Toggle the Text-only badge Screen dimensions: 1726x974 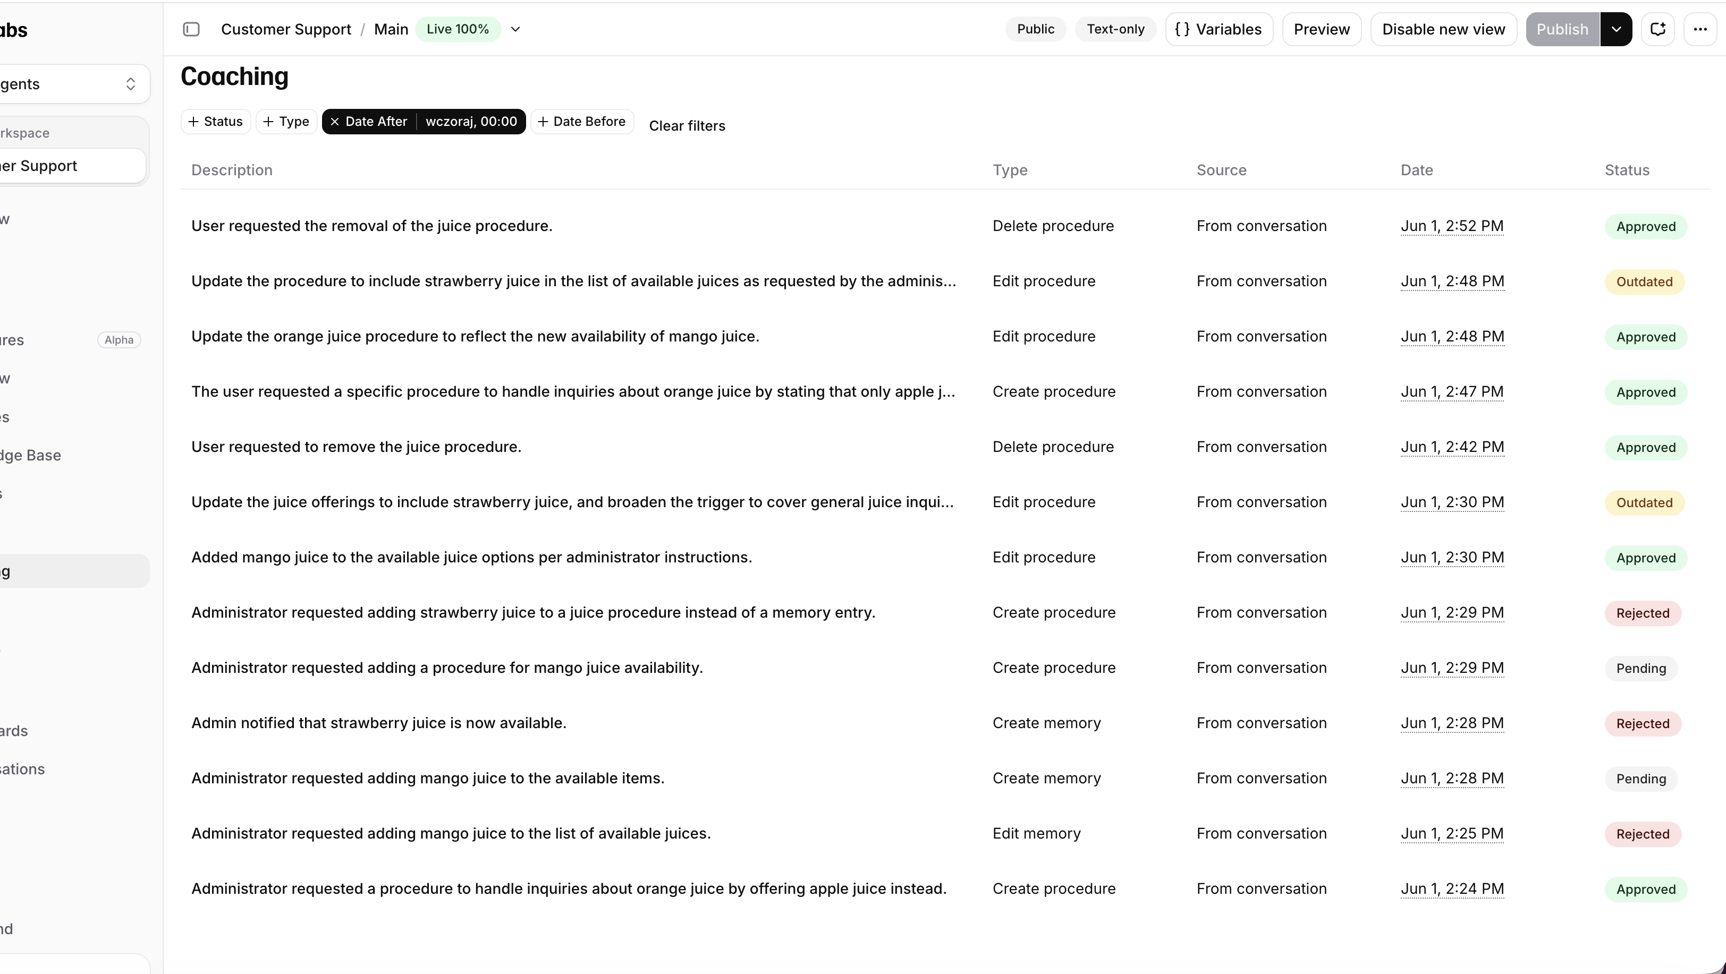[x=1115, y=29]
